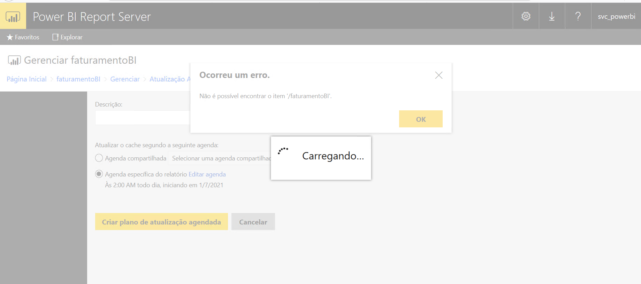Open the download arrow menu
Viewport: 641px width, 284px height.
click(x=552, y=16)
